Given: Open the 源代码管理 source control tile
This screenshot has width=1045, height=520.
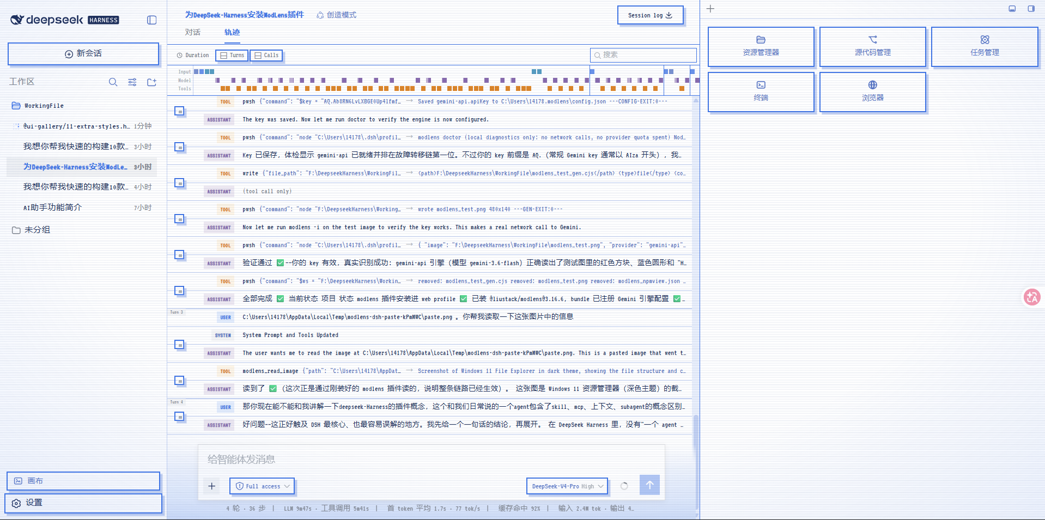Looking at the screenshot, I should (873, 47).
